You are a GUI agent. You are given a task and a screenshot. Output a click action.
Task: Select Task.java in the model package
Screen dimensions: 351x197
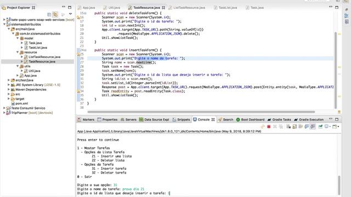(x=35, y=43)
